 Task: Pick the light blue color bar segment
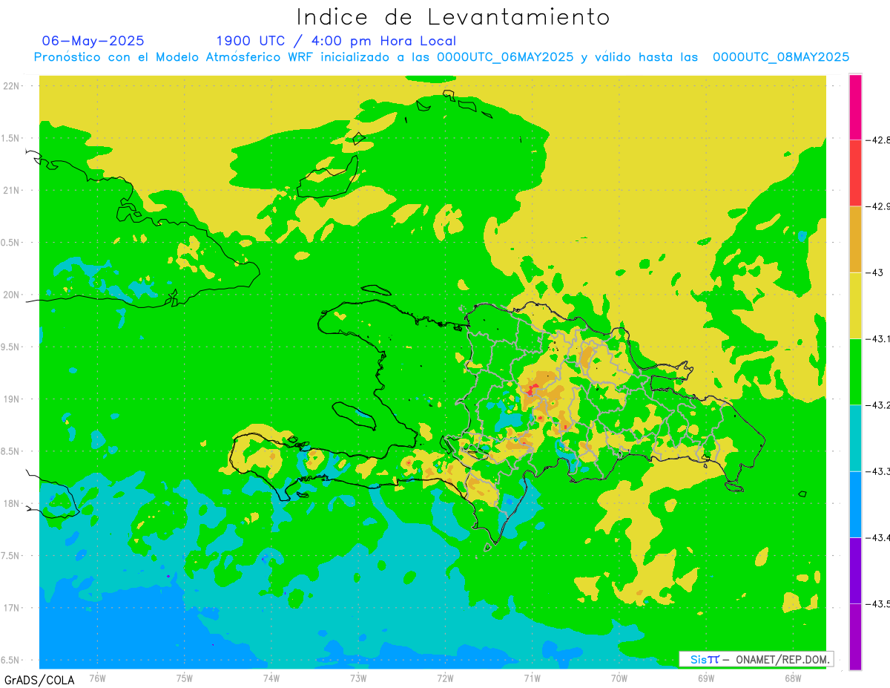855,504
